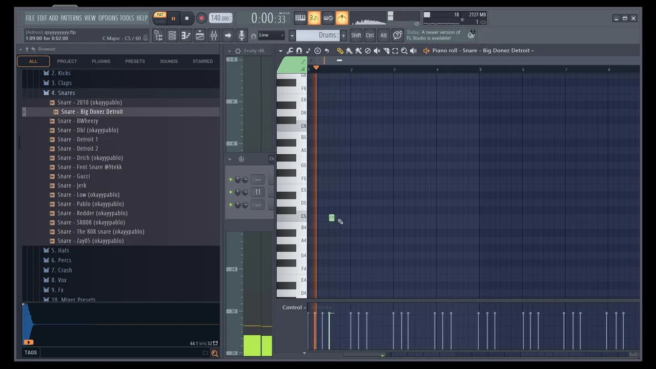
Task: Open piano roll wrench tools menu
Action: point(290,51)
